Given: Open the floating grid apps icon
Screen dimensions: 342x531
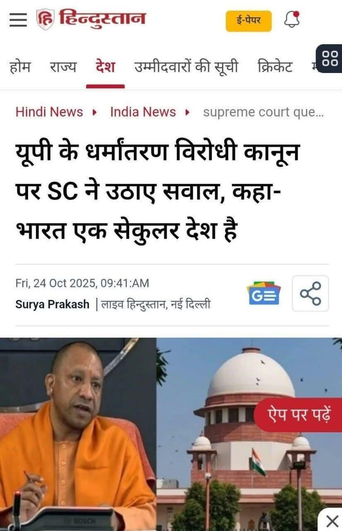Looking at the screenshot, I should click(330, 58).
